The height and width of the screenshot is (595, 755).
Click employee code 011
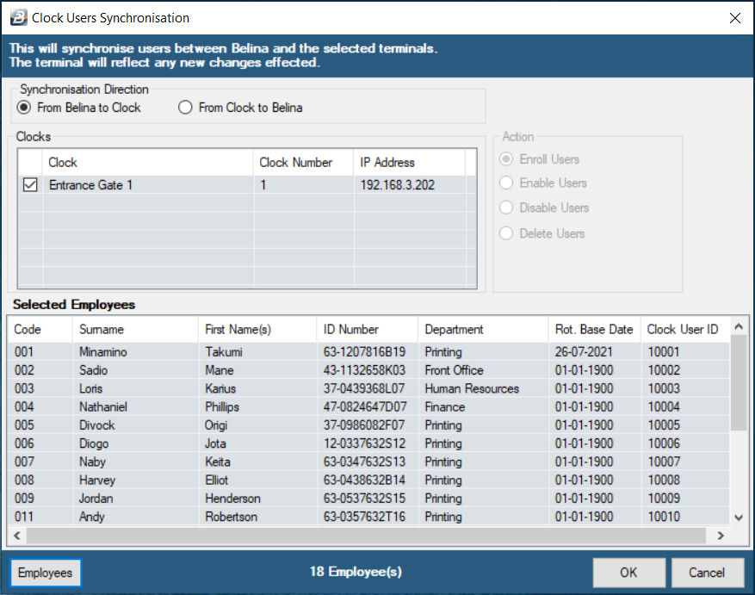coord(24,517)
